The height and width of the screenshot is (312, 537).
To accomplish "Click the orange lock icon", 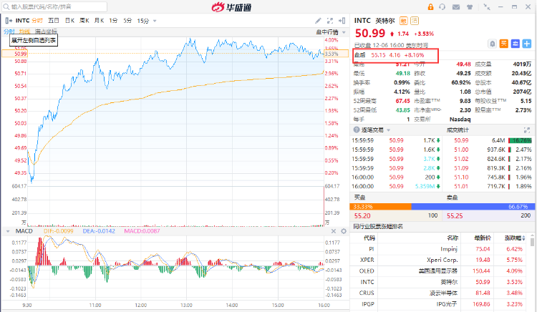I will click(x=430, y=7).
